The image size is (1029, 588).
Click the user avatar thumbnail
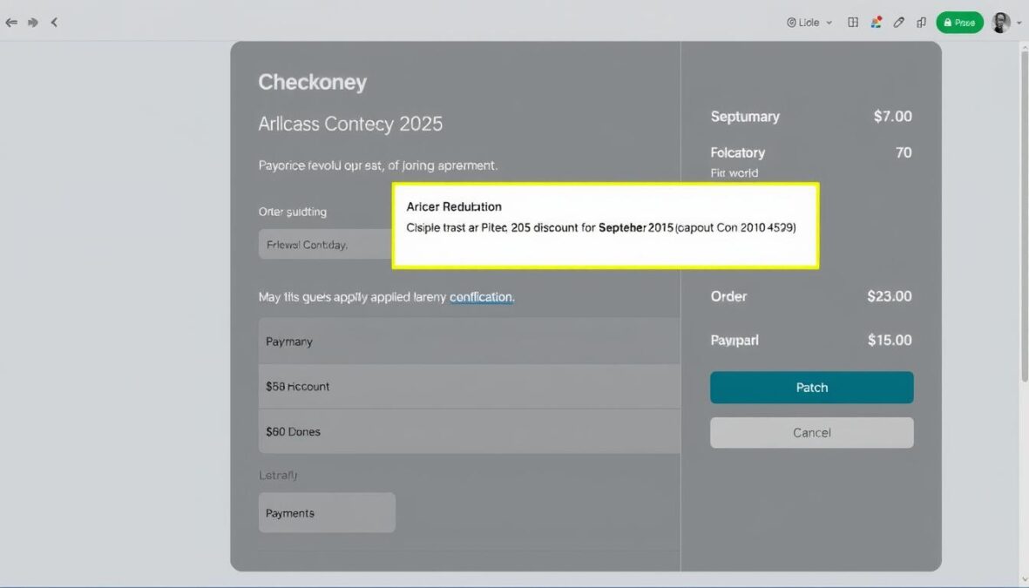coord(1000,22)
